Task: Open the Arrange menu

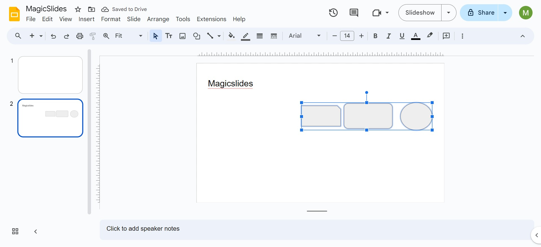Action: click(158, 19)
